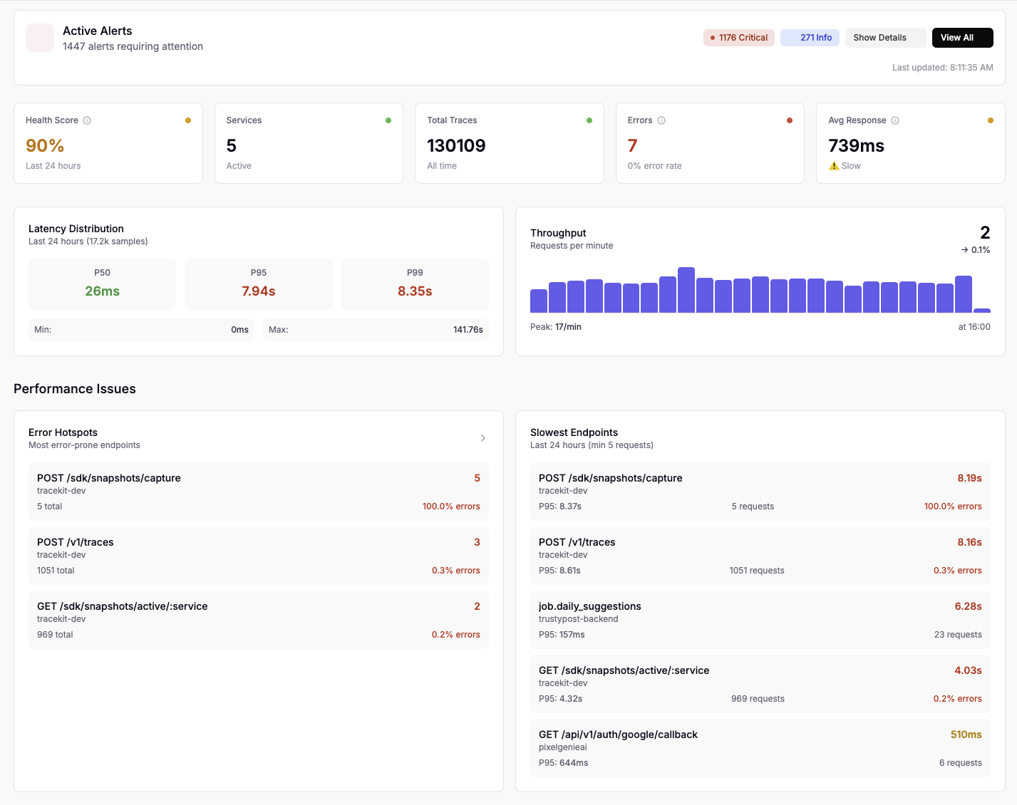This screenshot has width=1017, height=805.
Task: Click the warning icon next to Slow
Action: [834, 166]
